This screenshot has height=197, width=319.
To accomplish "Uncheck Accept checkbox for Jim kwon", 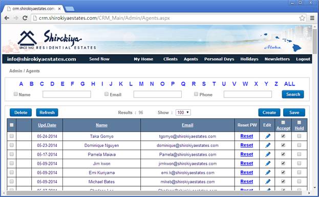I will coord(283,163).
